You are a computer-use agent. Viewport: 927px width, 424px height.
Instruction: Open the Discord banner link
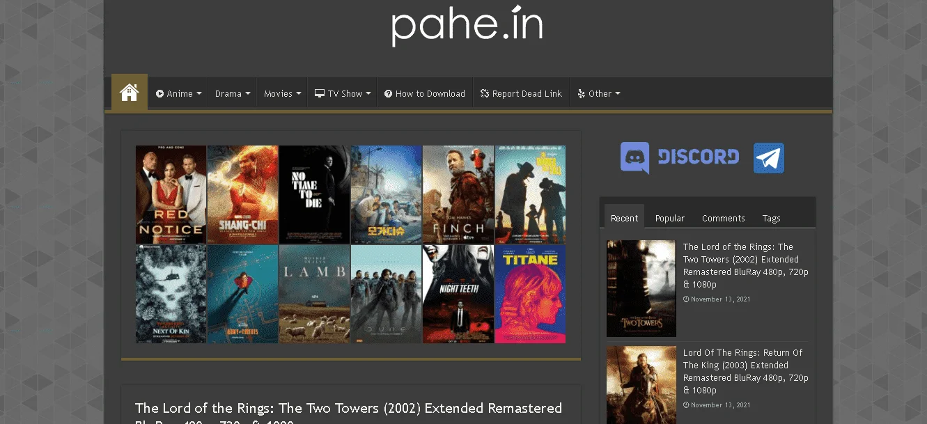point(680,157)
